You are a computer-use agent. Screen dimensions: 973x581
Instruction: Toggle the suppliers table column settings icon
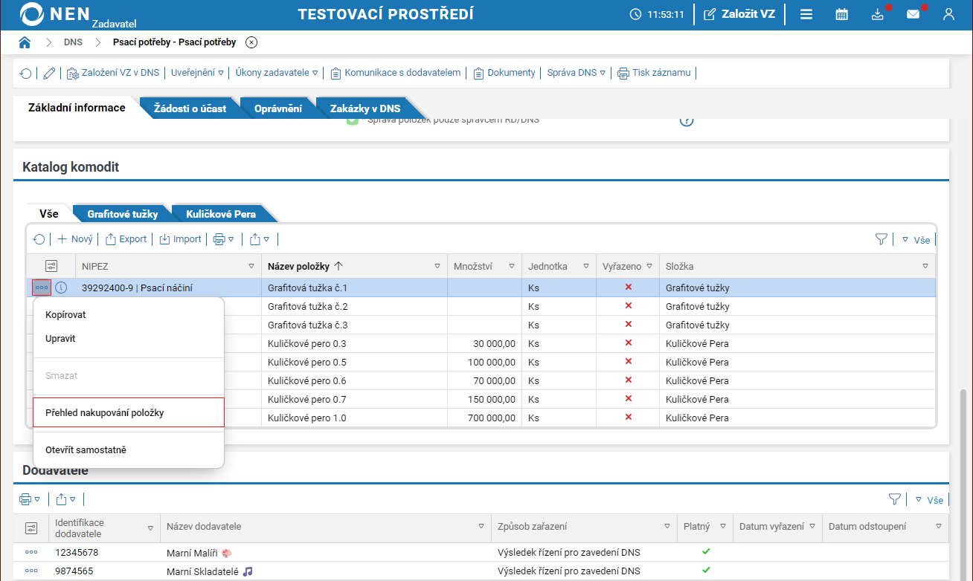(31, 528)
